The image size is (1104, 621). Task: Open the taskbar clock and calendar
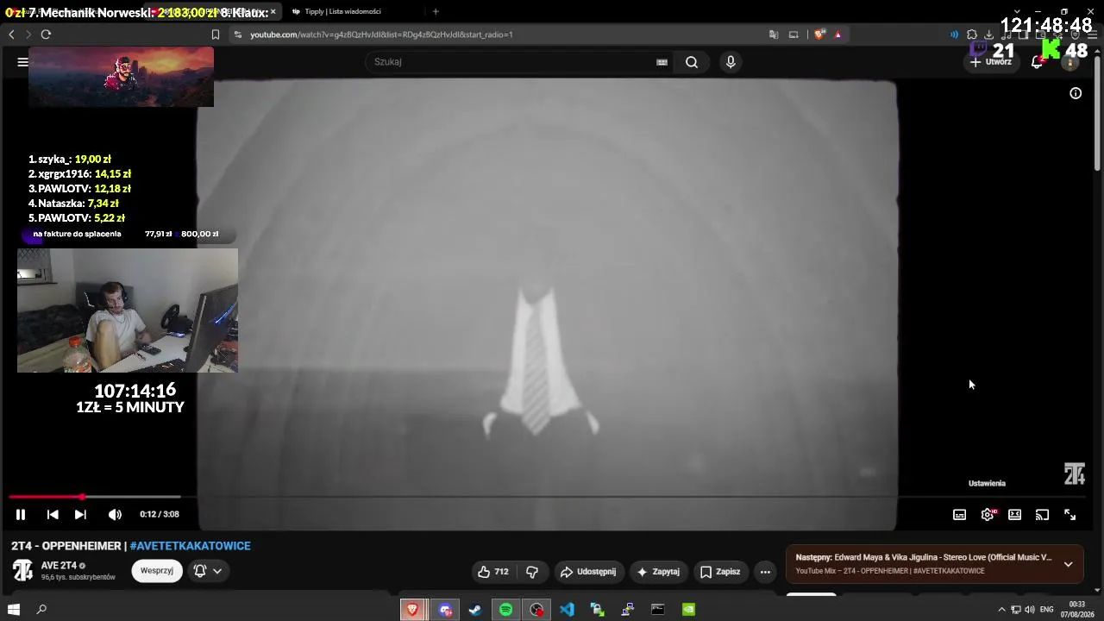pos(1077,610)
